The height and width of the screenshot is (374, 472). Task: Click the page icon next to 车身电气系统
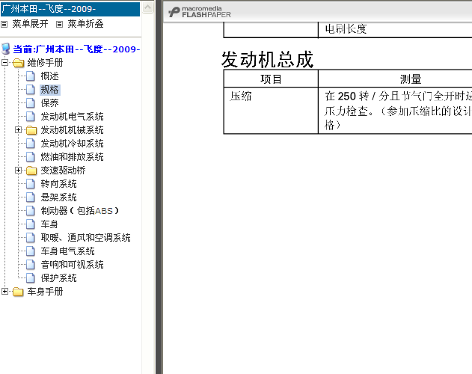[x=31, y=251]
